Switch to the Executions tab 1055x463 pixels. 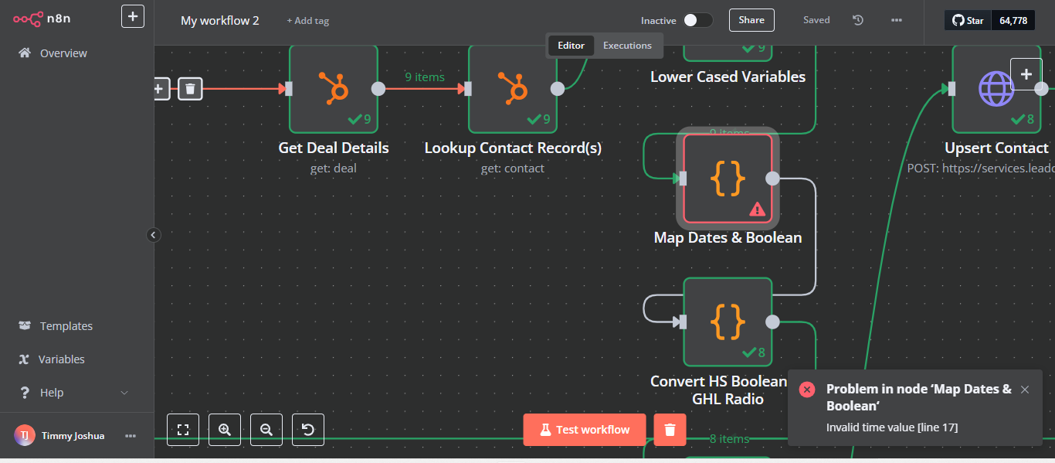627,46
